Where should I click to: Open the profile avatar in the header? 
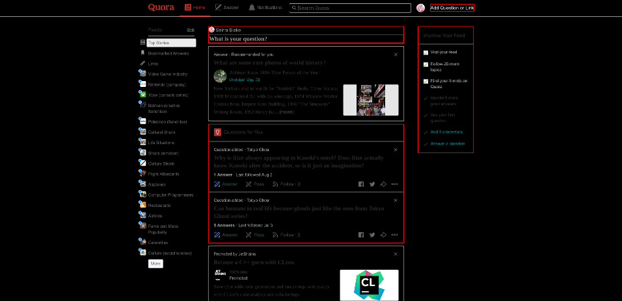(420, 8)
